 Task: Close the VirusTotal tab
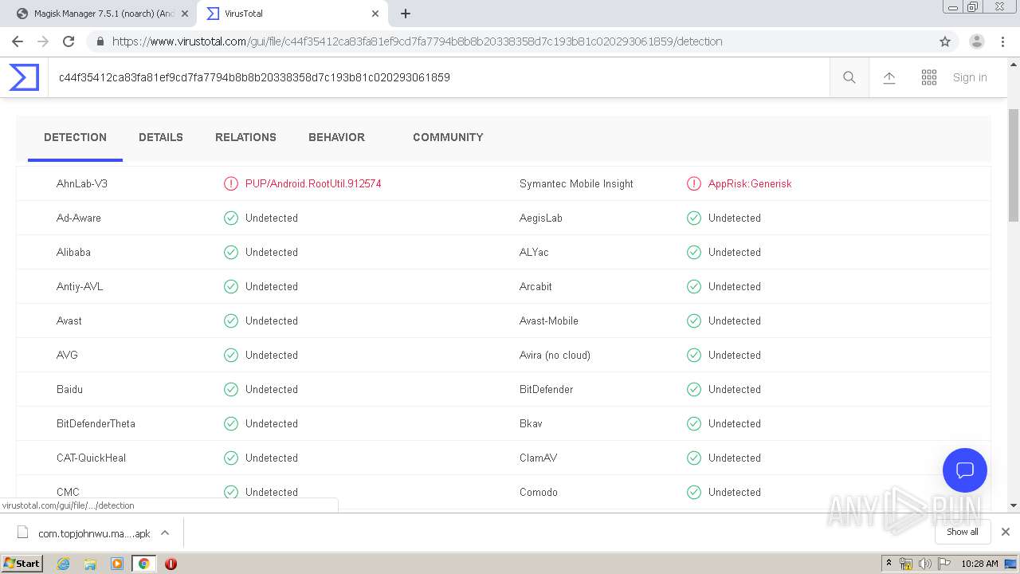click(375, 14)
